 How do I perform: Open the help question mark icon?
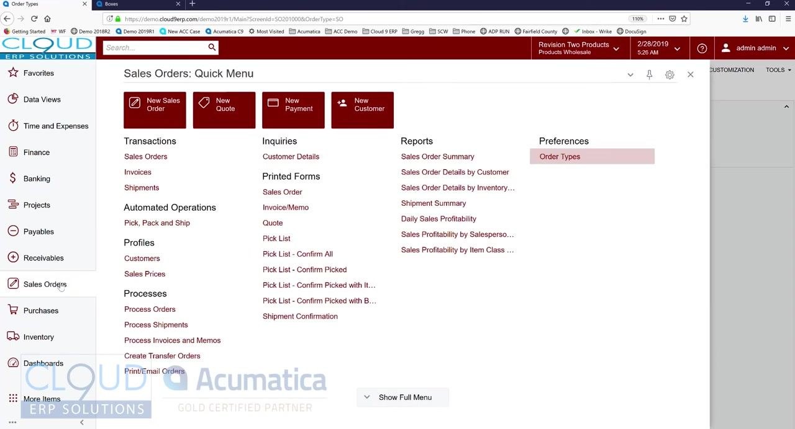[702, 48]
